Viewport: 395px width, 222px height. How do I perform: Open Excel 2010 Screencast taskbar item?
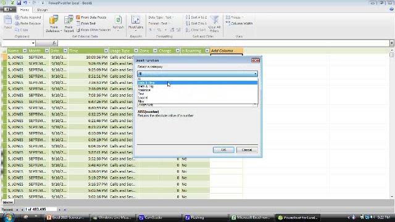(x=65, y=218)
